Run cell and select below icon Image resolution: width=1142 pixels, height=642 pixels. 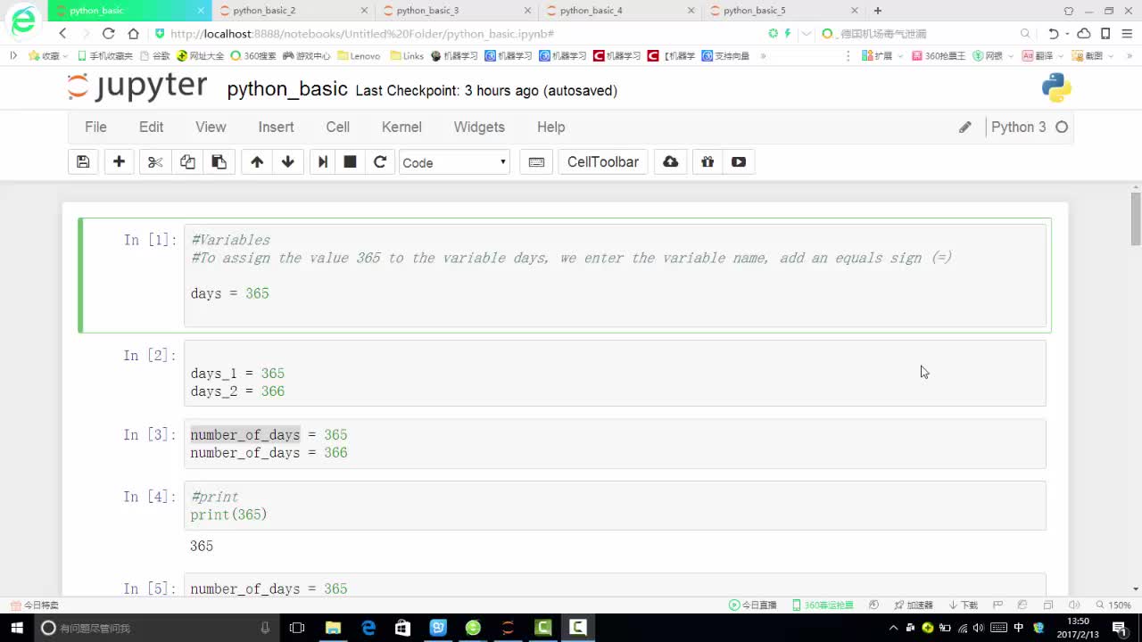pos(323,162)
